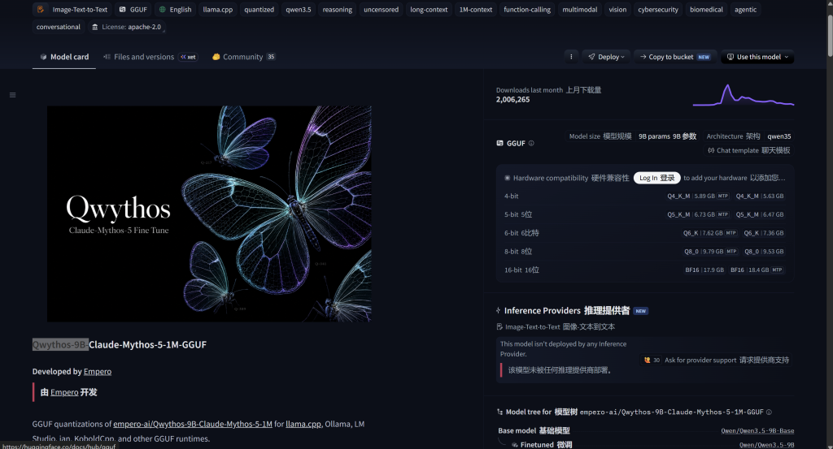Screen dimensions: 833x449
Task: Click the 1M-context tag
Action: (x=475, y=10)
